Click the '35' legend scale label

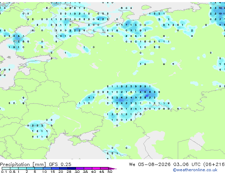[x=85, y=172]
